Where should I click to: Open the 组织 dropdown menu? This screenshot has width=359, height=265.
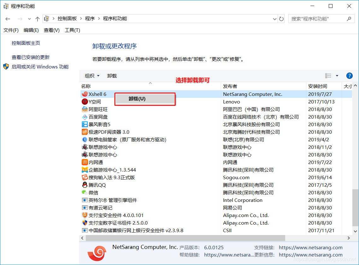pos(91,76)
